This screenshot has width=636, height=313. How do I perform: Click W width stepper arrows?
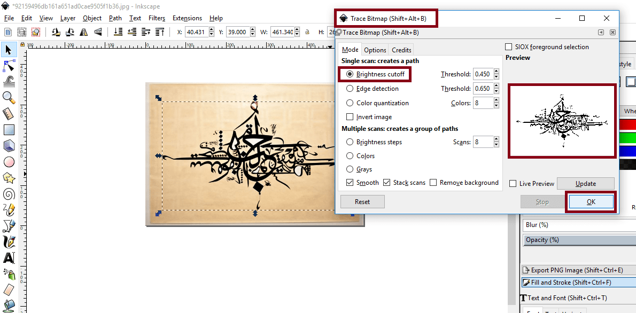tap(297, 32)
